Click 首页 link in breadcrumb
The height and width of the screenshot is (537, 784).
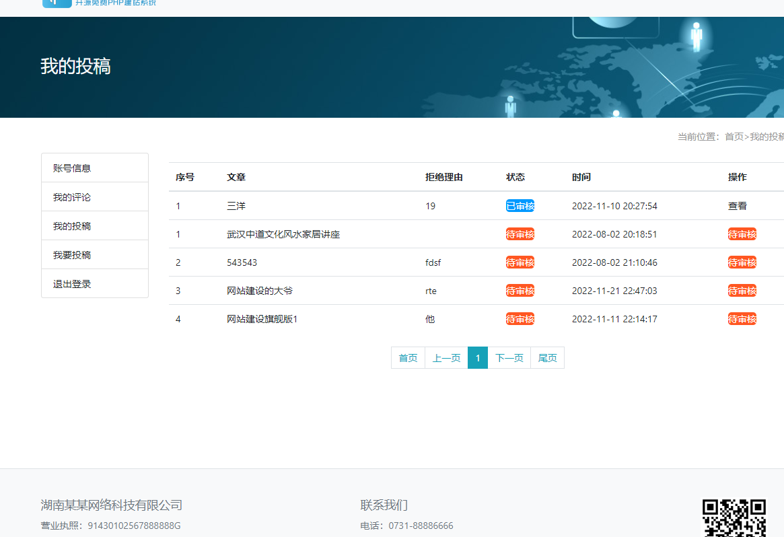pos(734,137)
